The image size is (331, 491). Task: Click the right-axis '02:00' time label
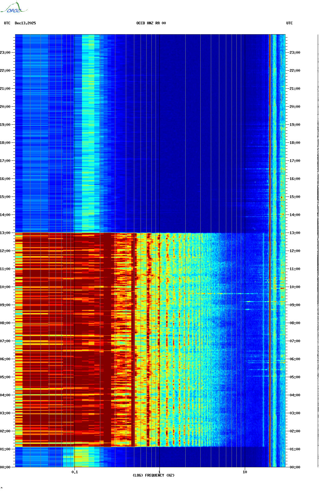[295, 431]
